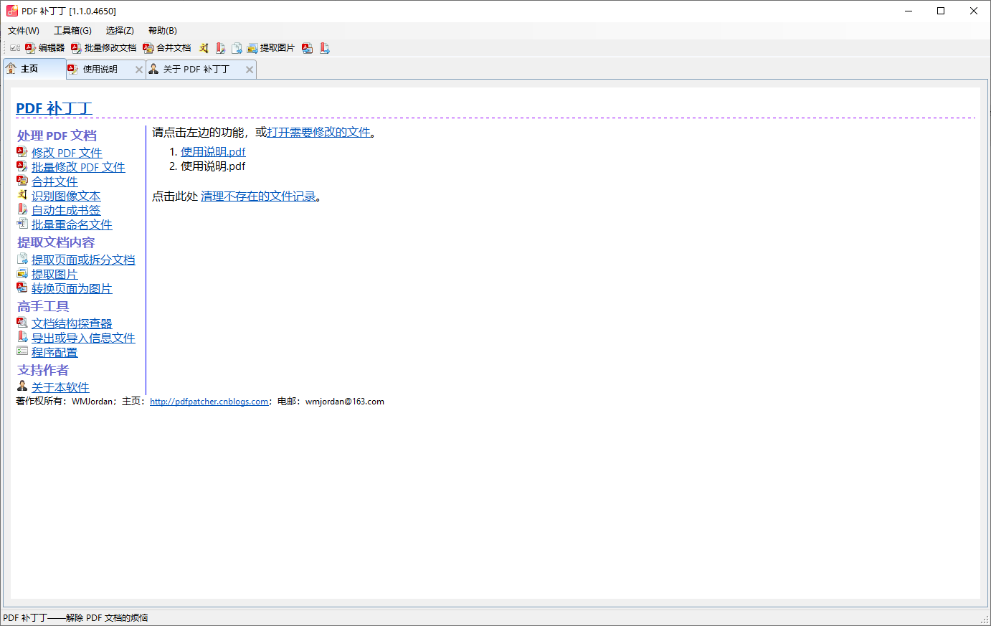Close the 使用说明 tab

pyautogui.click(x=139, y=70)
